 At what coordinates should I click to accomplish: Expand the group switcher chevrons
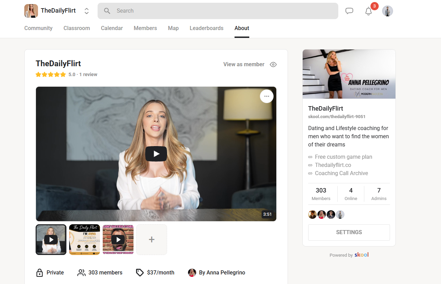click(87, 11)
